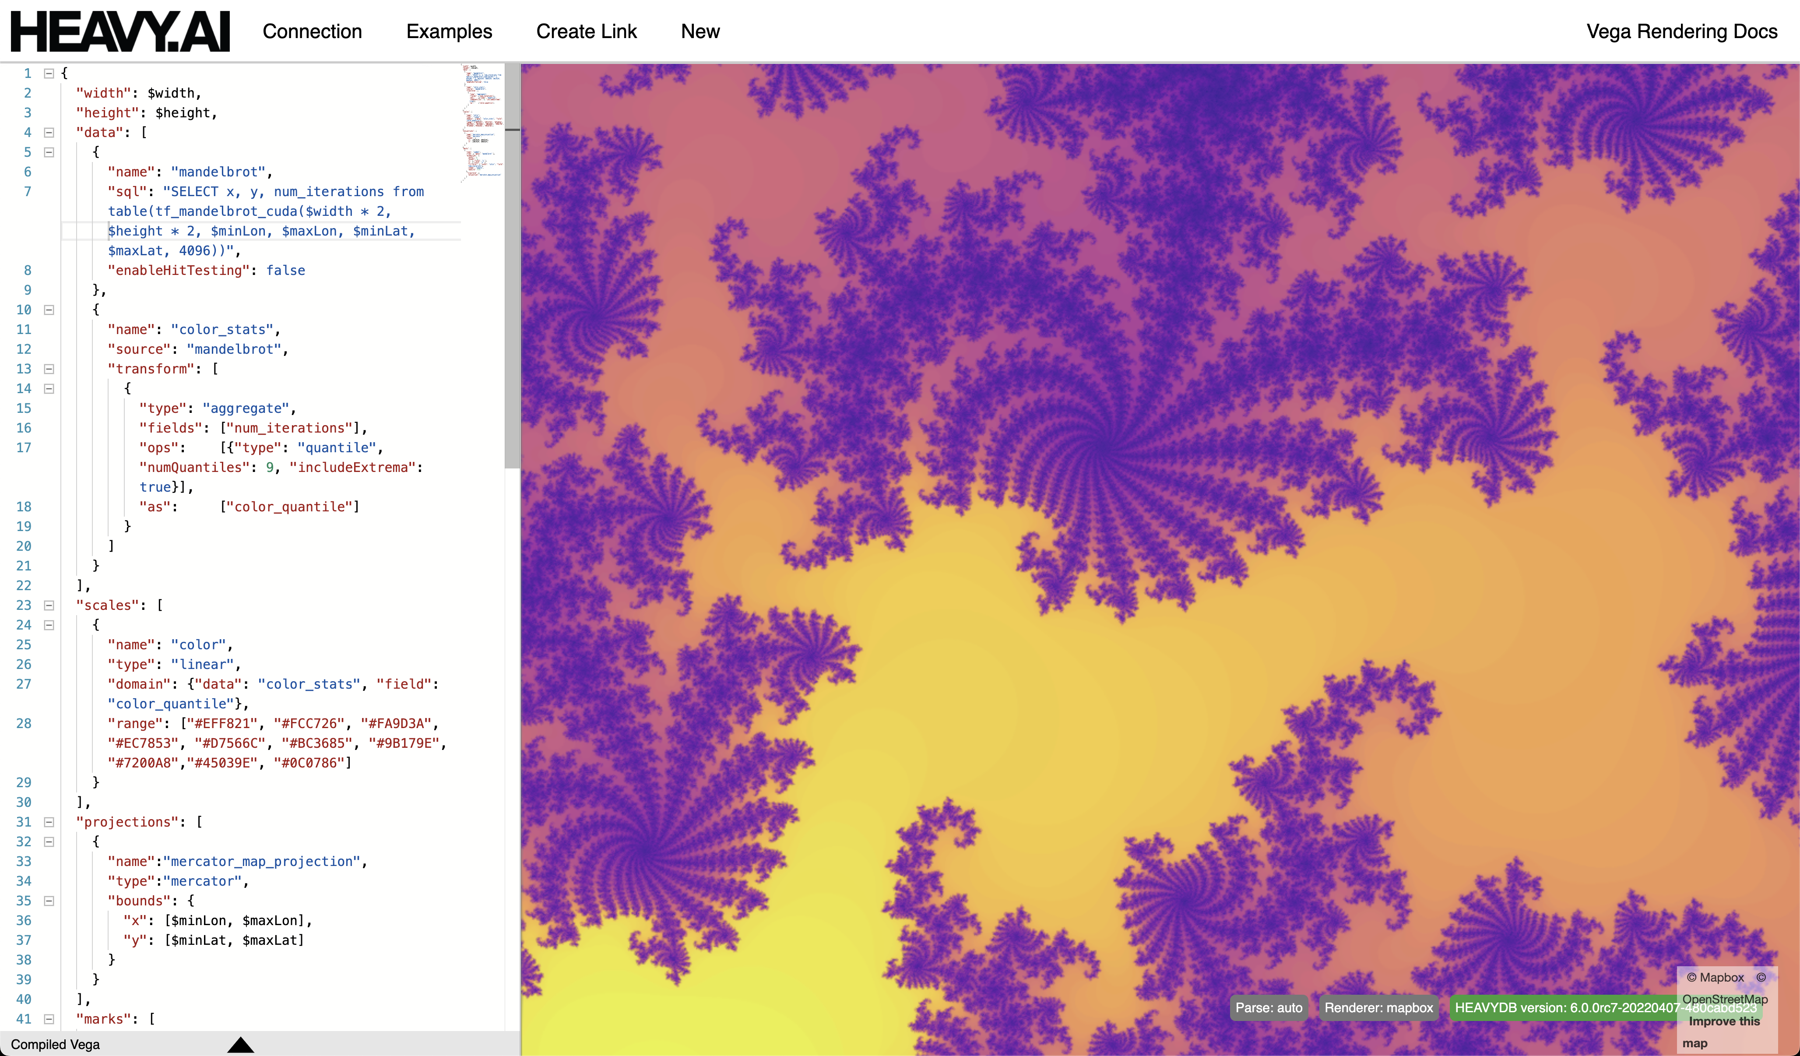Toggle the Renderer: mapbox badge
1800x1056 pixels.
click(1378, 1007)
